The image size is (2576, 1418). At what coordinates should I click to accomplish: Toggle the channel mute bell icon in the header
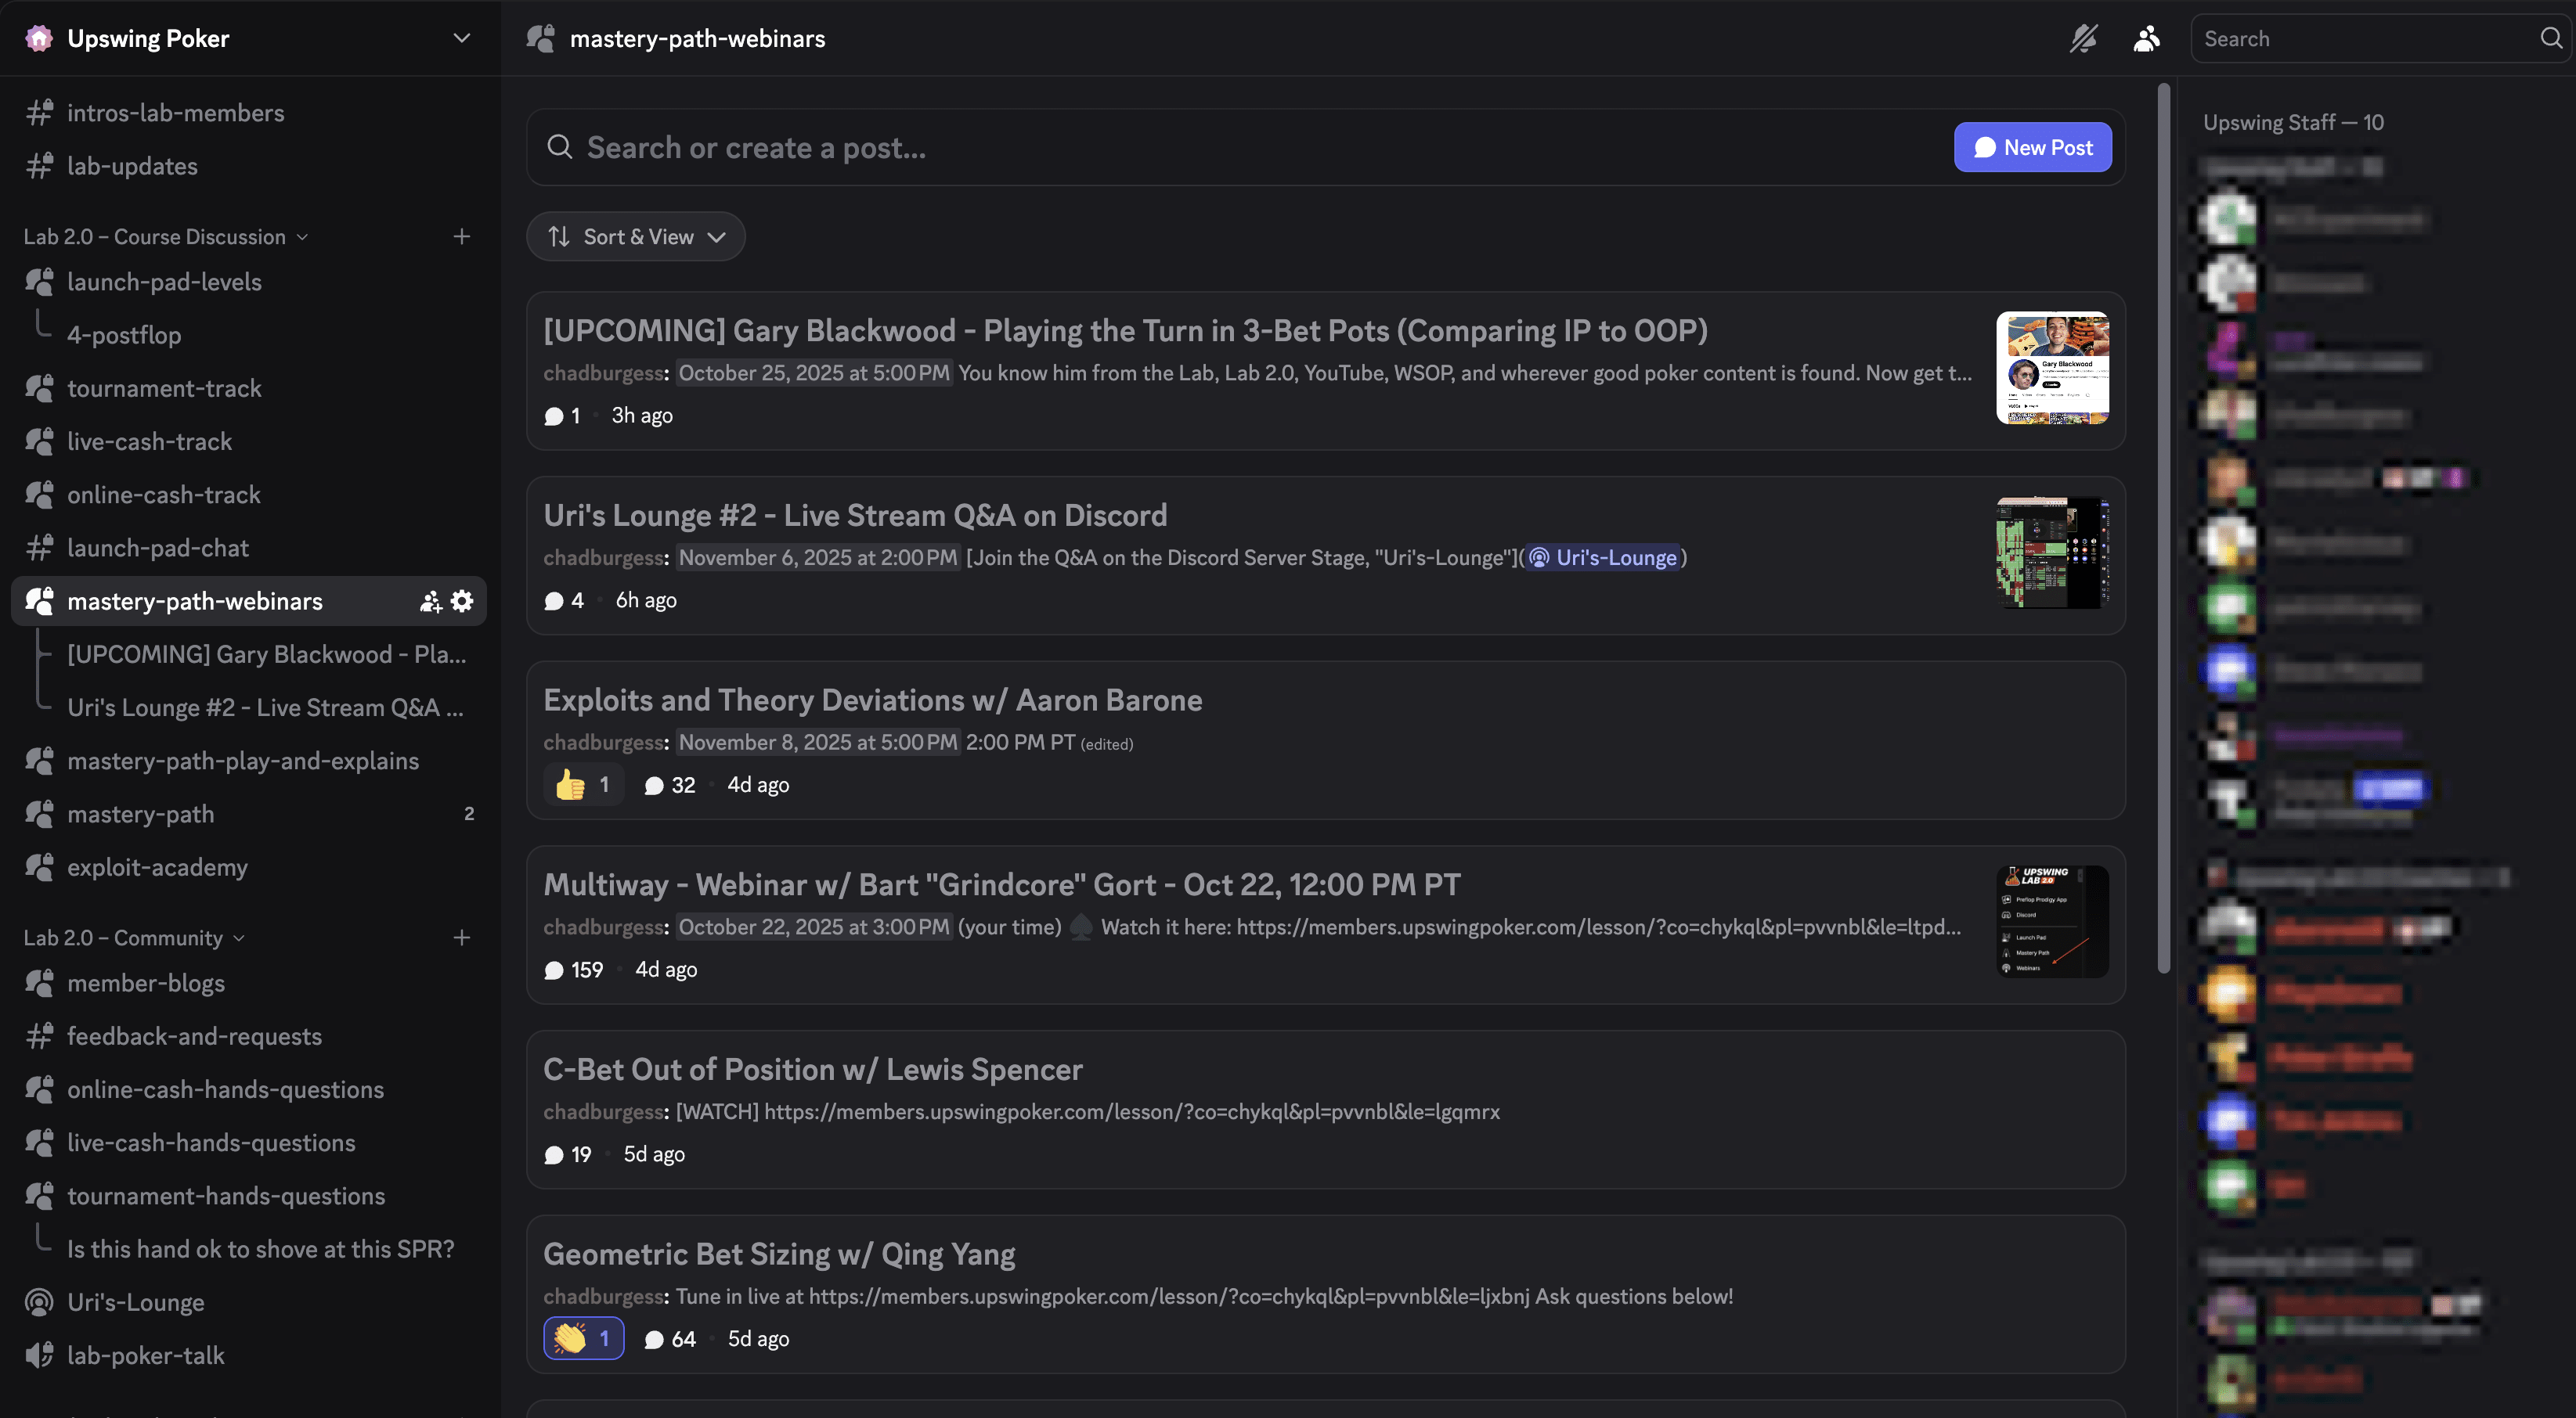click(x=2083, y=38)
